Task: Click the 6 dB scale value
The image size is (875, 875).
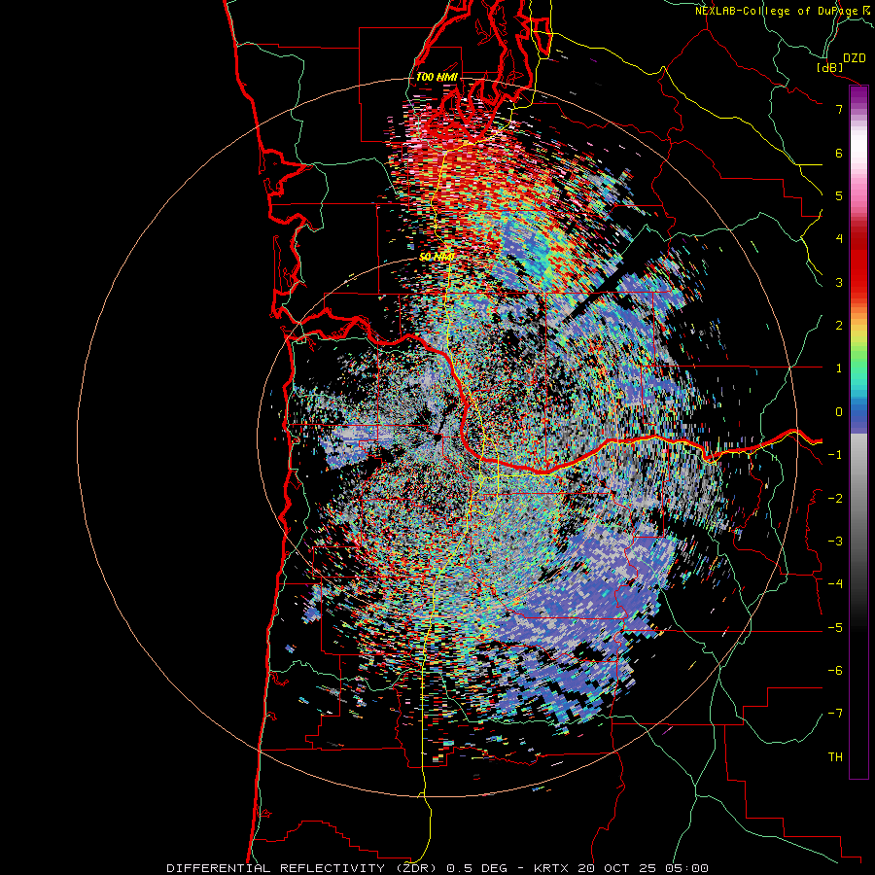Action: click(x=839, y=153)
